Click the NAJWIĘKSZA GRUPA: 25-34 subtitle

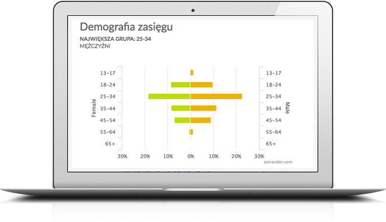tap(115, 39)
